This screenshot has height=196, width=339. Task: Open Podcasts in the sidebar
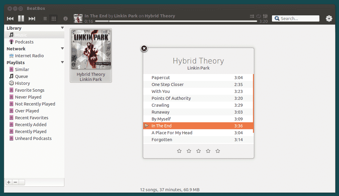point(34,42)
